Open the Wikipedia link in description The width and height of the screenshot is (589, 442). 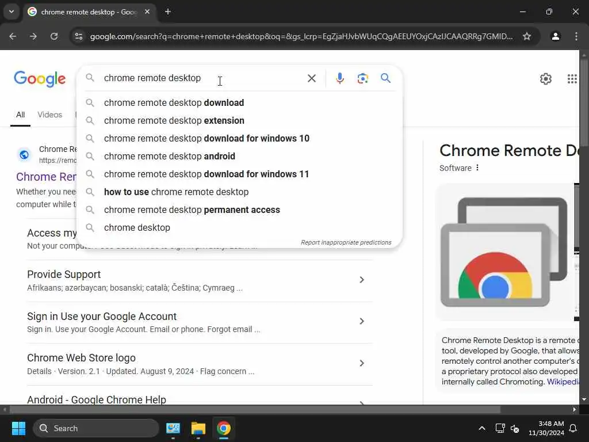(x=563, y=382)
